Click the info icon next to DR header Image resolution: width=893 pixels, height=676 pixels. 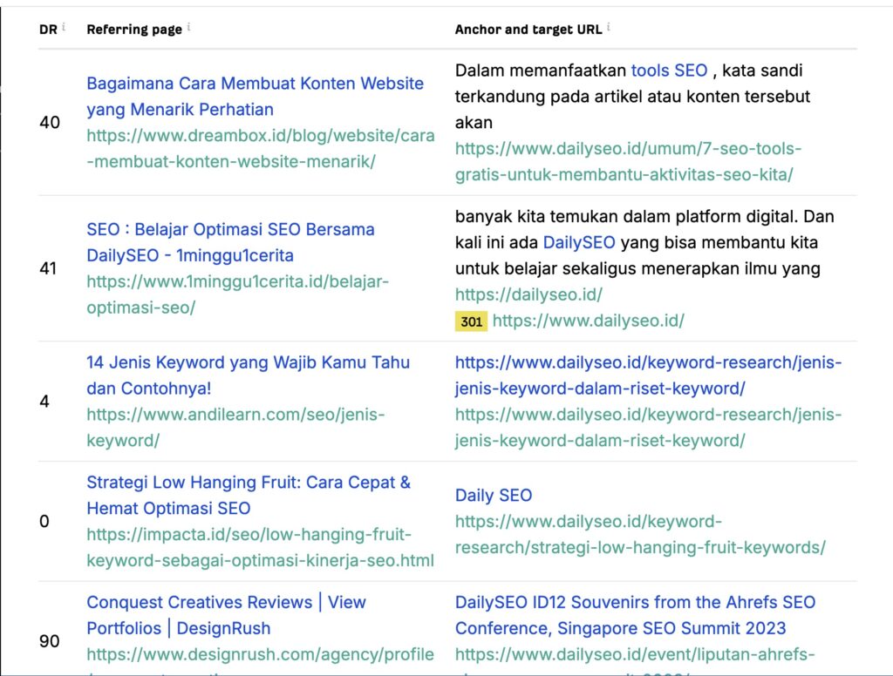coord(64,27)
